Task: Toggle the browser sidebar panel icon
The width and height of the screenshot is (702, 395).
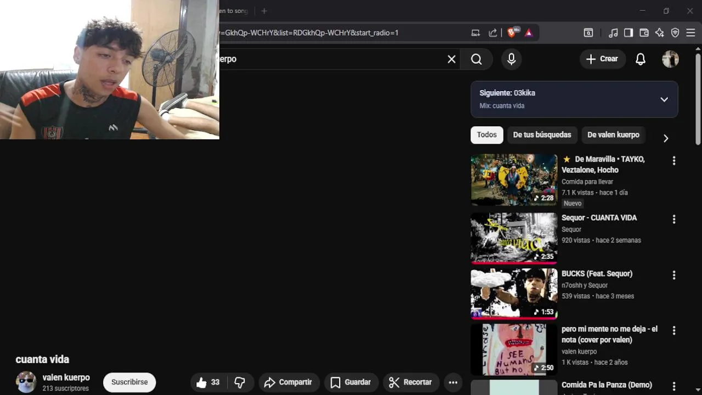Action: pyautogui.click(x=629, y=33)
